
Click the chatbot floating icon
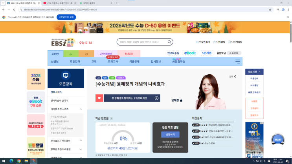pos(278,139)
